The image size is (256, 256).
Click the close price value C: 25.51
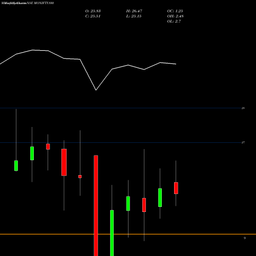(x=93, y=16)
